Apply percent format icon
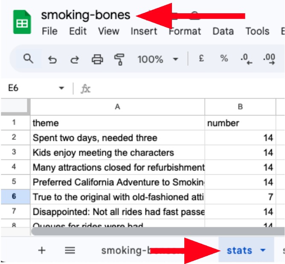This screenshot has height=264, width=285. point(224,59)
